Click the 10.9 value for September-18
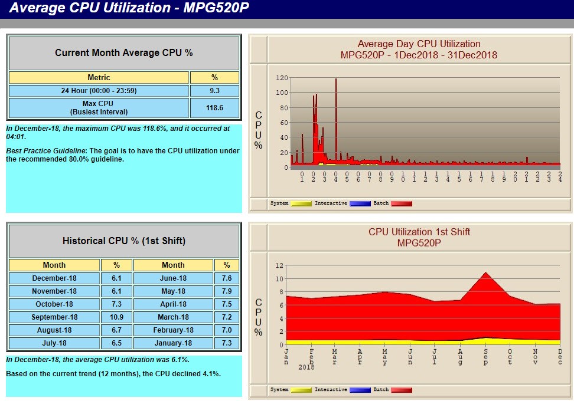The image size is (574, 401). [116, 317]
